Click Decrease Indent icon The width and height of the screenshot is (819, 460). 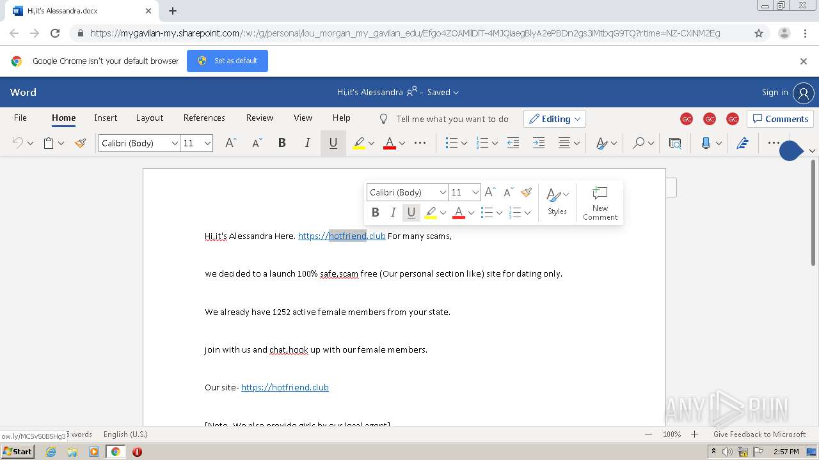513,143
